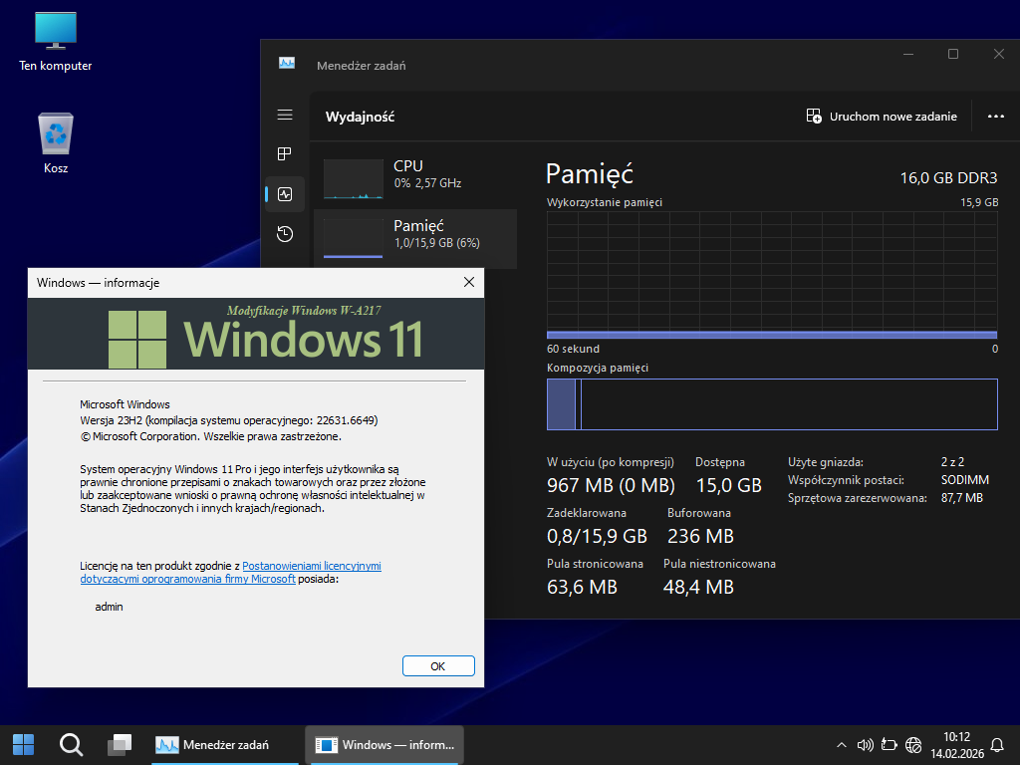Open the Task Manager hamburger navigation menu

(x=285, y=115)
